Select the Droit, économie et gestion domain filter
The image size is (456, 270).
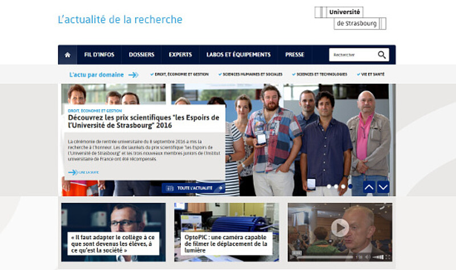(x=180, y=75)
